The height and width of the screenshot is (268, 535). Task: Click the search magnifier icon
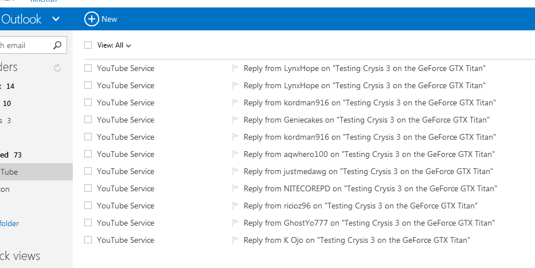click(x=57, y=45)
